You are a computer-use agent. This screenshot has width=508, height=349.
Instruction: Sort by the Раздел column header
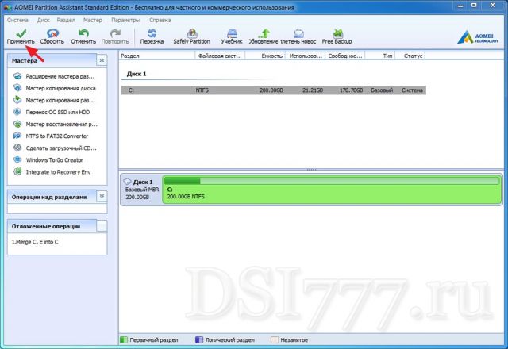(157, 56)
